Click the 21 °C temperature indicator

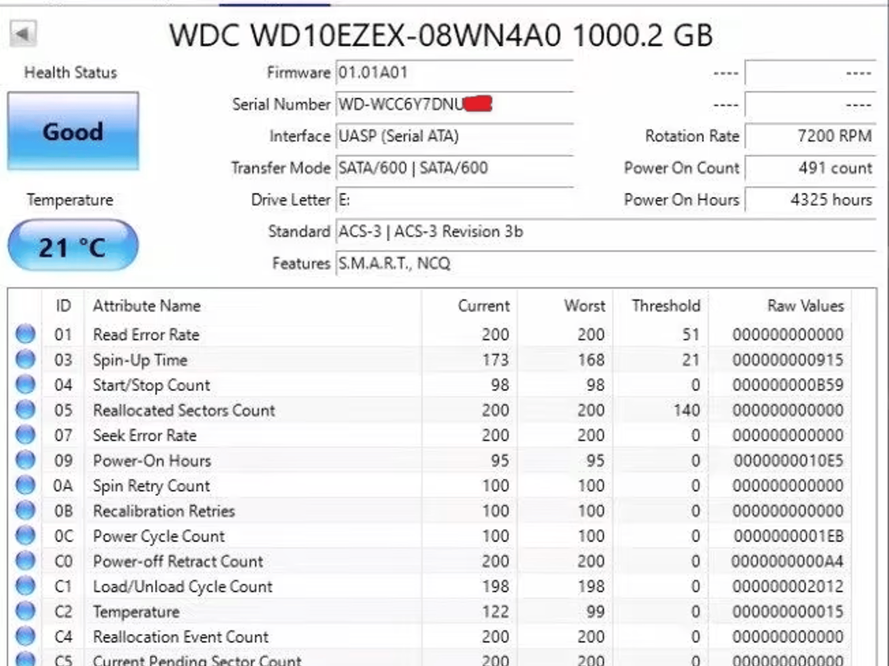(73, 246)
